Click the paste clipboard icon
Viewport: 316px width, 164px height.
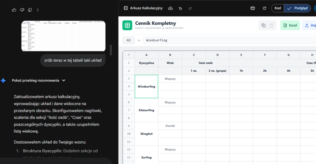click(x=272, y=26)
